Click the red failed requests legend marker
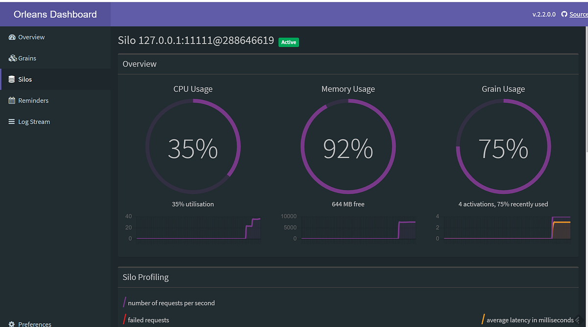 click(124, 320)
